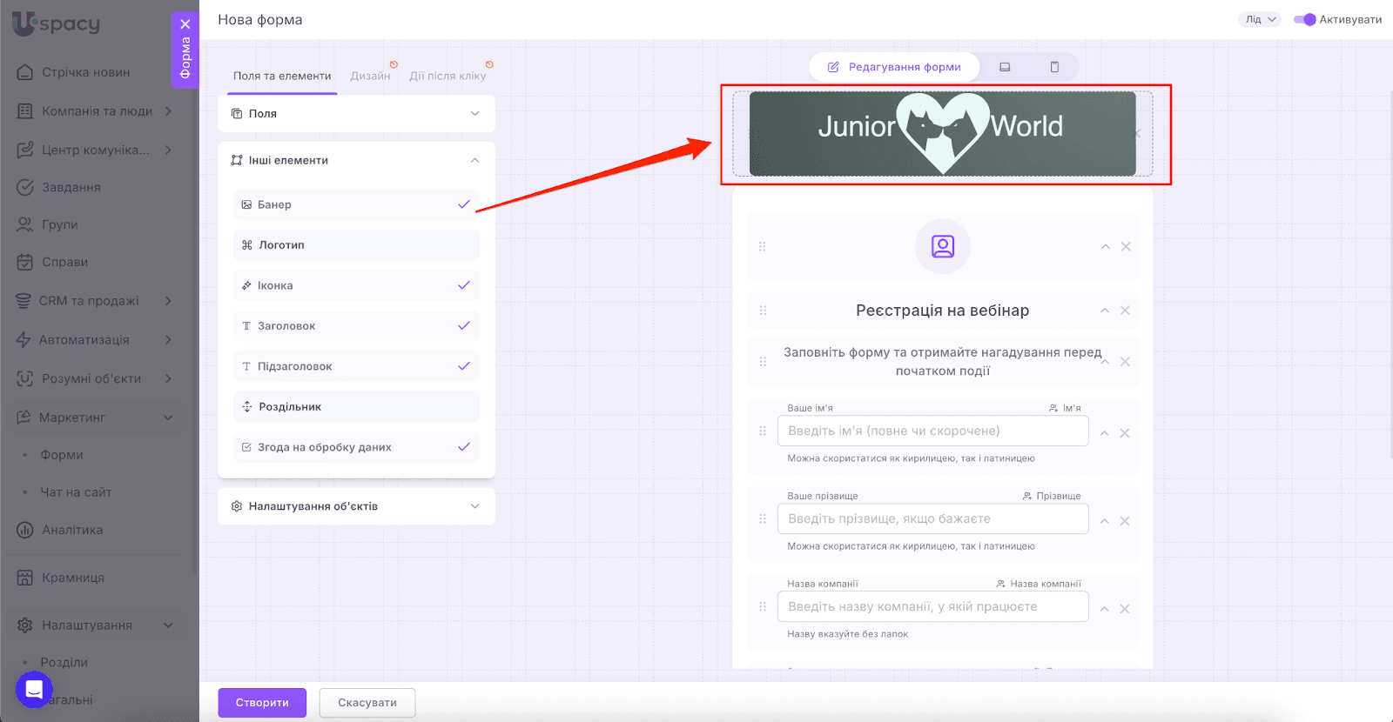The image size is (1393, 722).
Task: Open Форми under Маркетинг
Action: (62, 455)
